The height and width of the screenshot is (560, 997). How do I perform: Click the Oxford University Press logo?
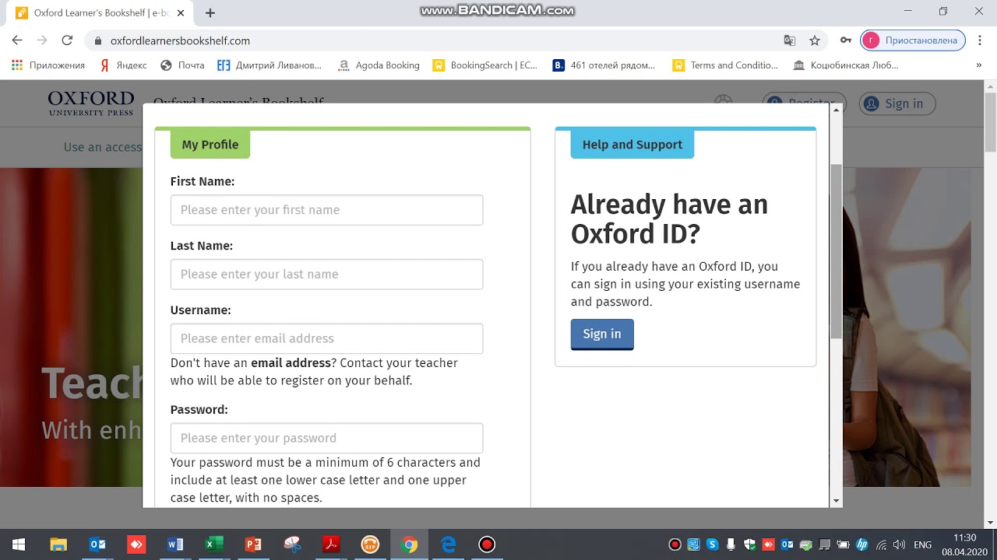91,103
